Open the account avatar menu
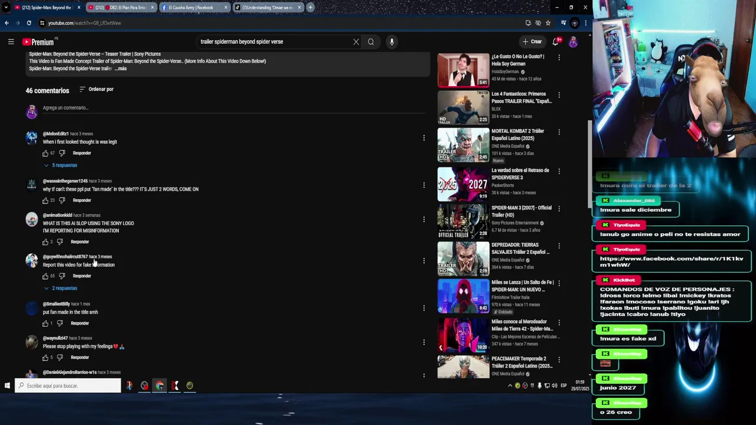The width and height of the screenshot is (756, 425). pos(573,42)
